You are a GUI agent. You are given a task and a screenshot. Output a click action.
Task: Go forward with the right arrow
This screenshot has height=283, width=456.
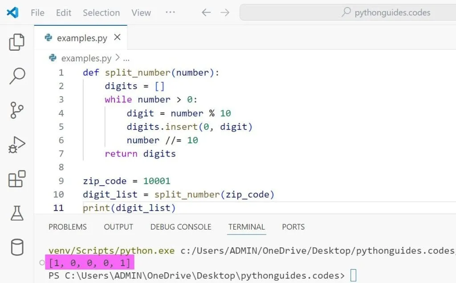(x=225, y=12)
